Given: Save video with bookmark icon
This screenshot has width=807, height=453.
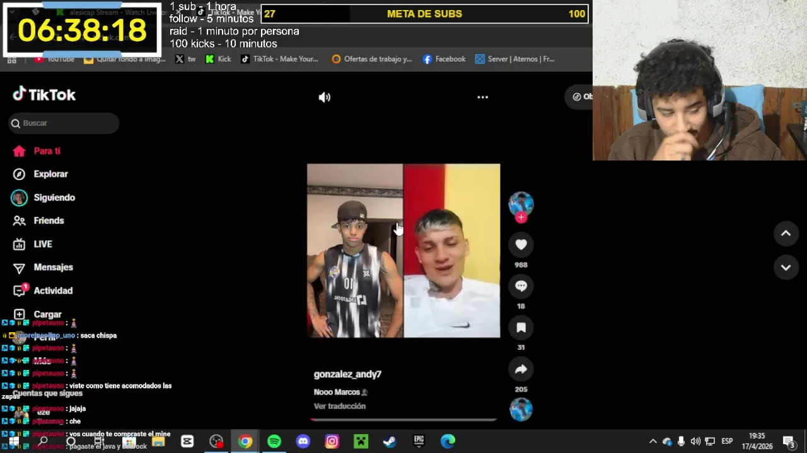Looking at the screenshot, I should [521, 327].
